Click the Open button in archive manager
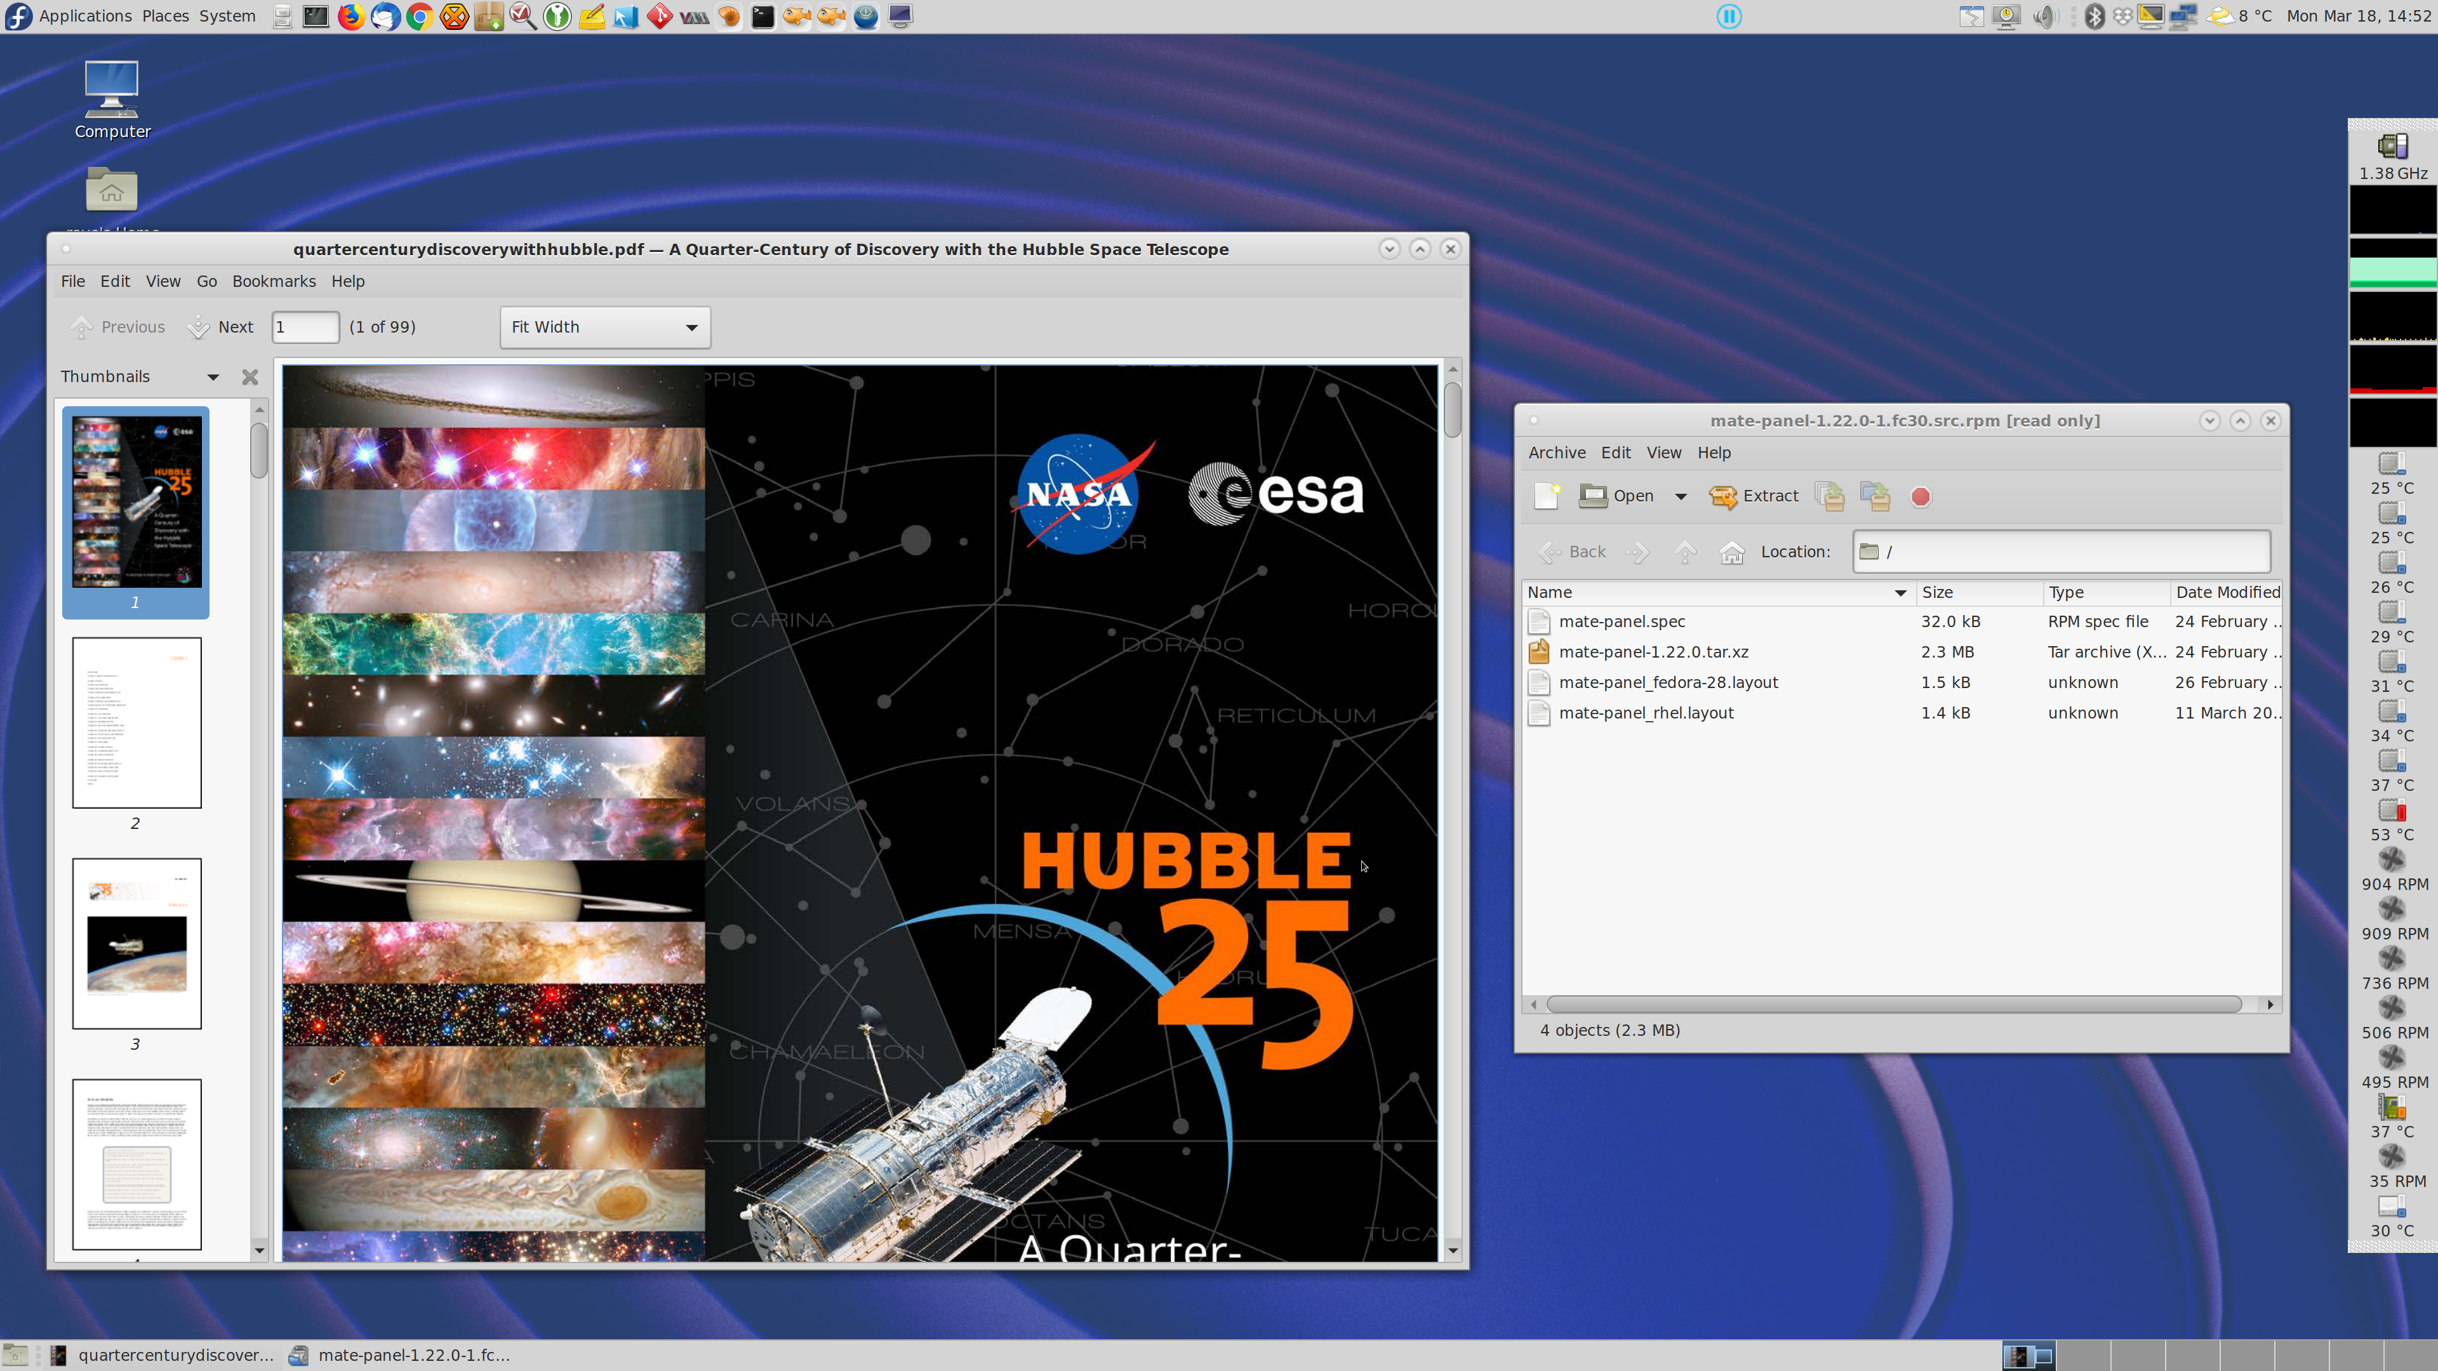Viewport: 2438px width, 1371px height. tap(1616, 496)
